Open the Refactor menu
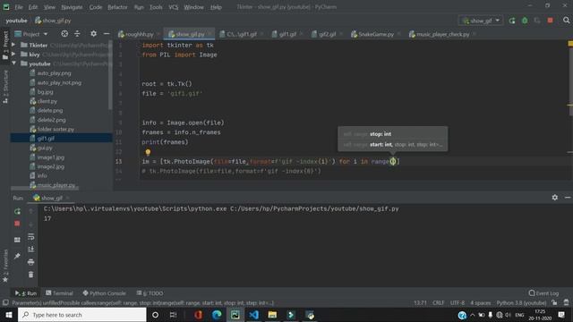 click(x=117, y=7)
